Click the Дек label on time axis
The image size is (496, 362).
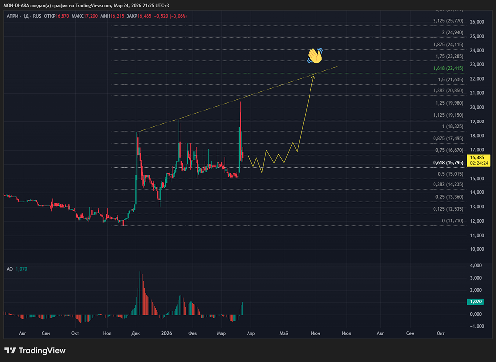click(136, 333)
